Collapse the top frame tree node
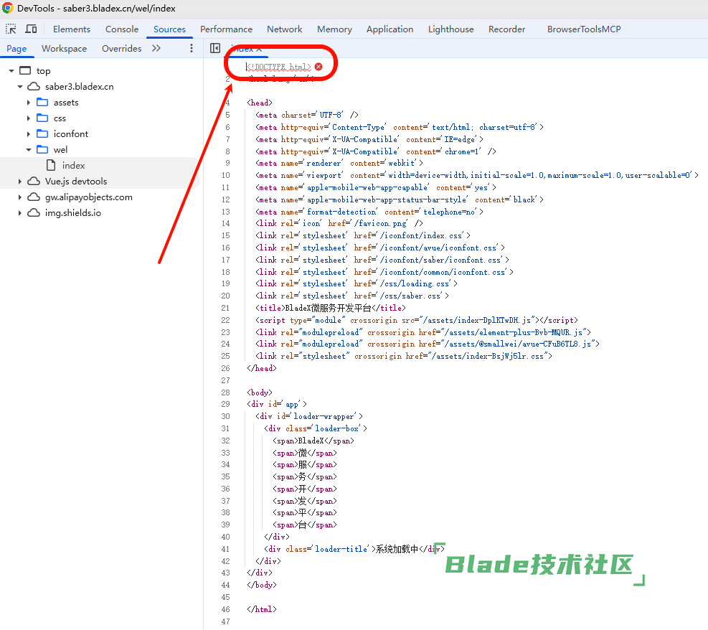This screenshot has width=708, height=630. [x=11, y=71]
